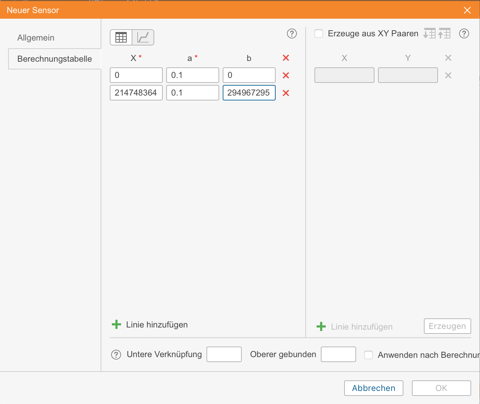The image size is (480, 404).
Task: Click the Oberer gebunden input field
Action: click(x=338, y=354)
